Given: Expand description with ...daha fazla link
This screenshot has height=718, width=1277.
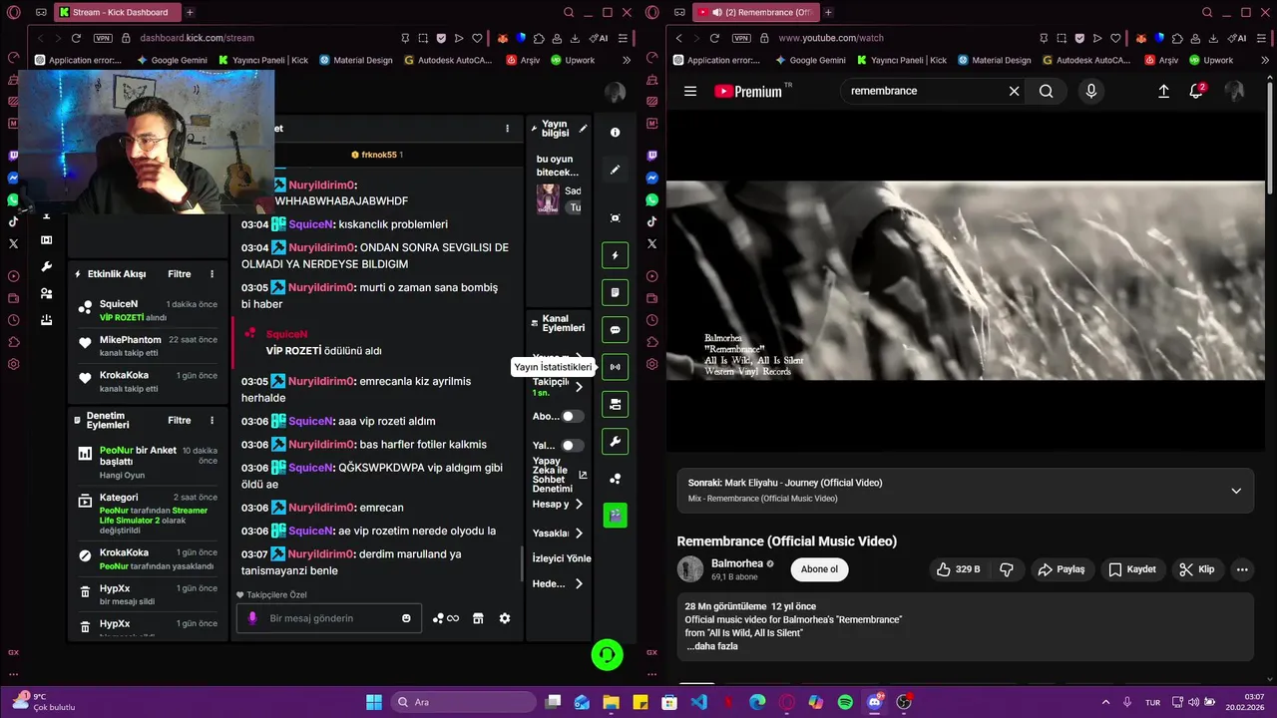Looking at the screenshot, I should [712, 646].
